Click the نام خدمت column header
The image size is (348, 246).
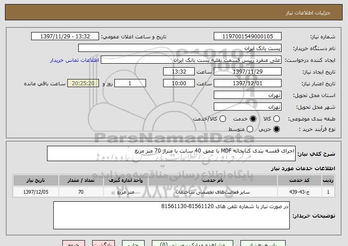pos(213,181)
